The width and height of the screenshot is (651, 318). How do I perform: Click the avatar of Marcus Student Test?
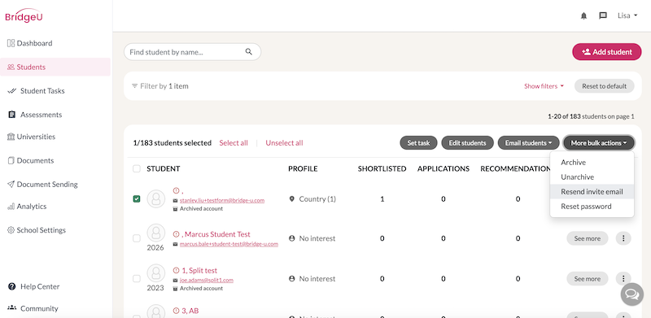tap(155, 233)
